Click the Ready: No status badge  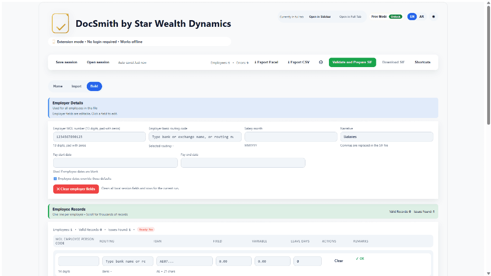tap(146, 230)
